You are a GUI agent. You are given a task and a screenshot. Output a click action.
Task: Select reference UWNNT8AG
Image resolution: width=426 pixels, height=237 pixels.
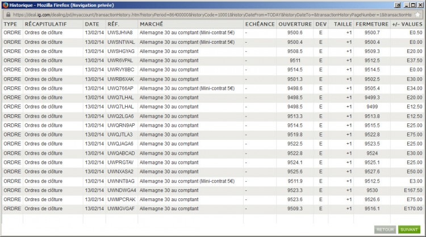(x=121, y=181)
